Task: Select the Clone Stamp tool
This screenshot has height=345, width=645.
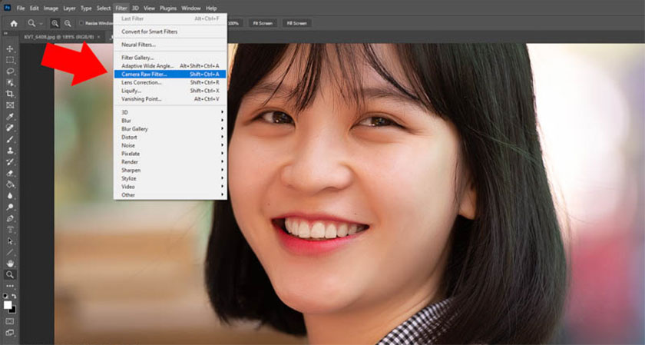Action: pos(10,151)
